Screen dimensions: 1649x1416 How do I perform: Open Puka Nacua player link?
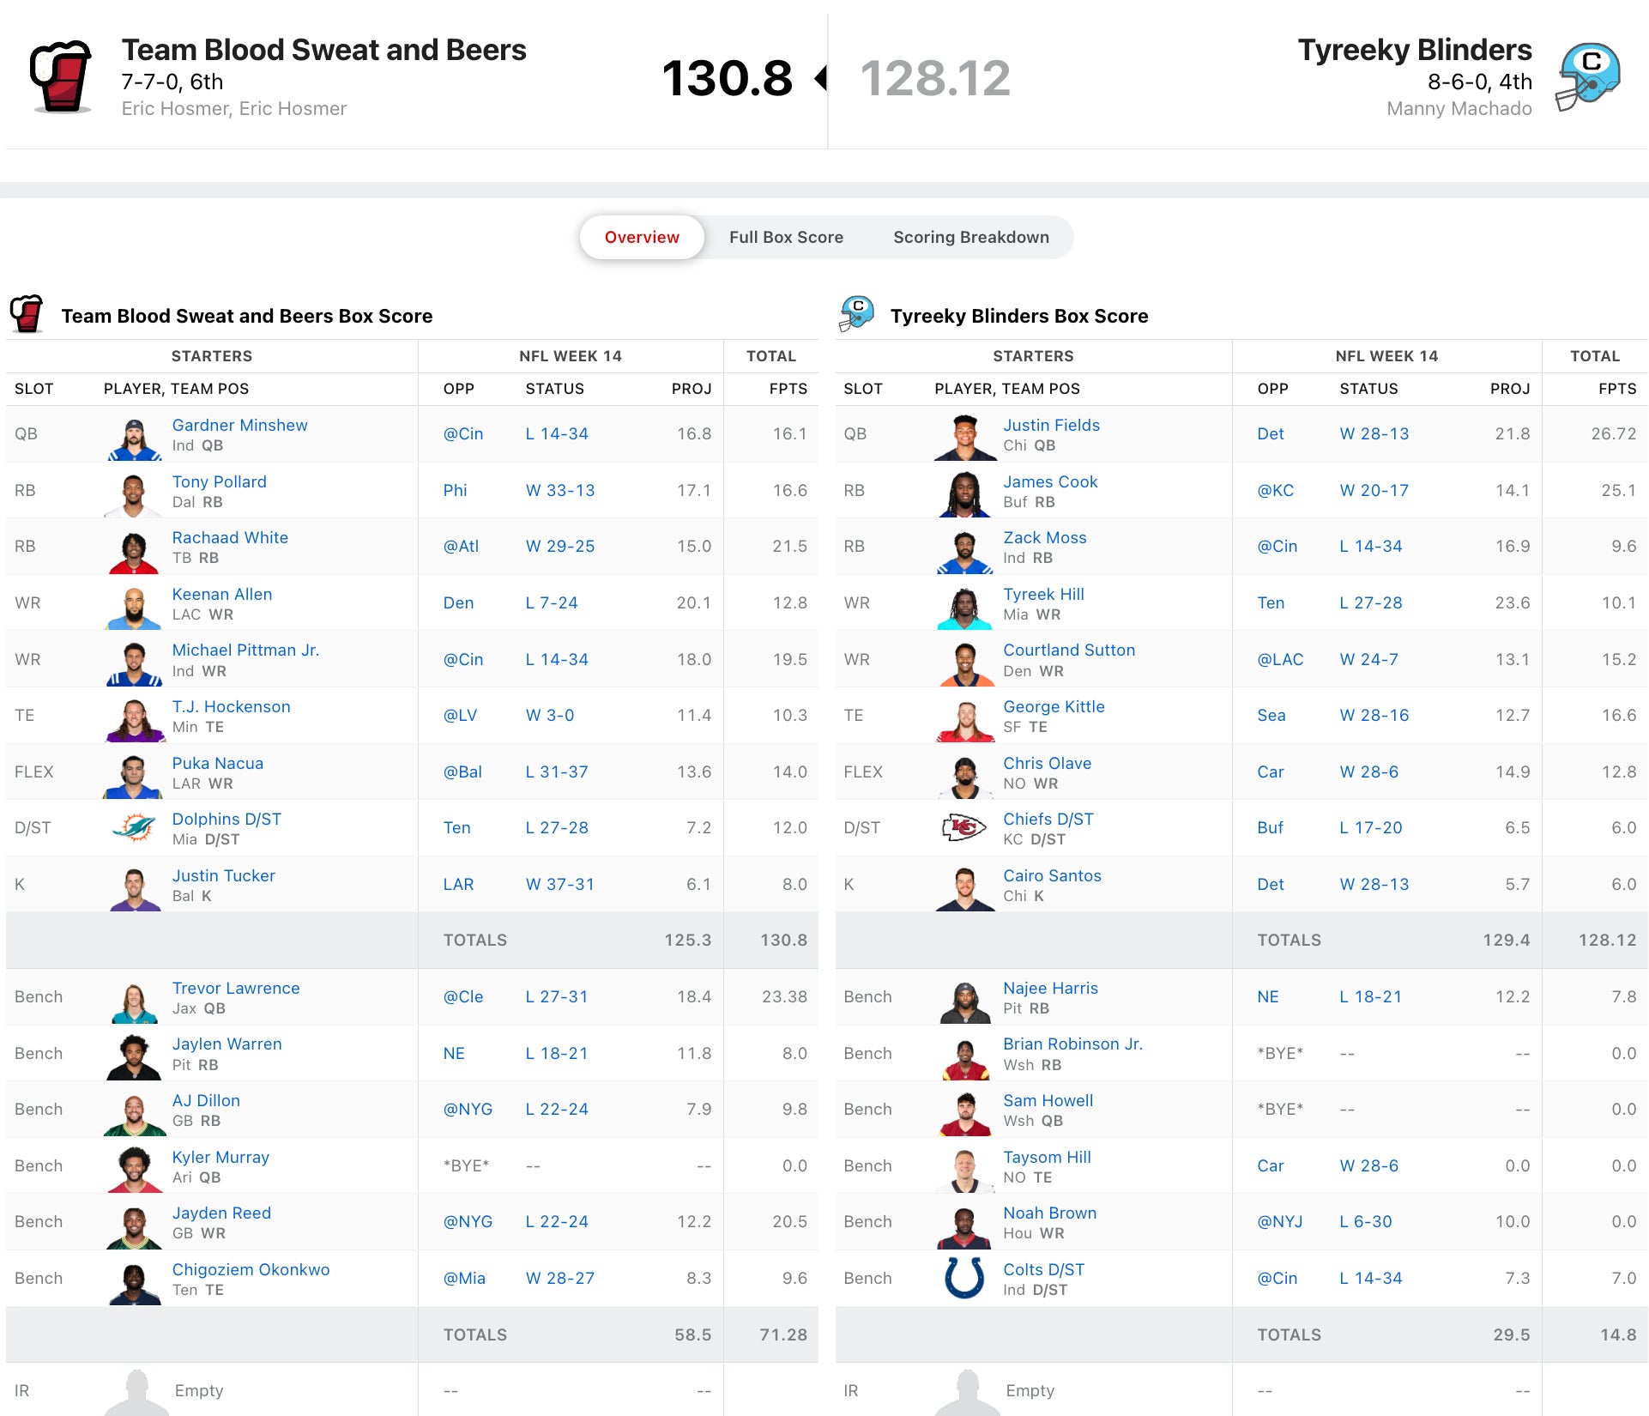[x=217, y=763]
